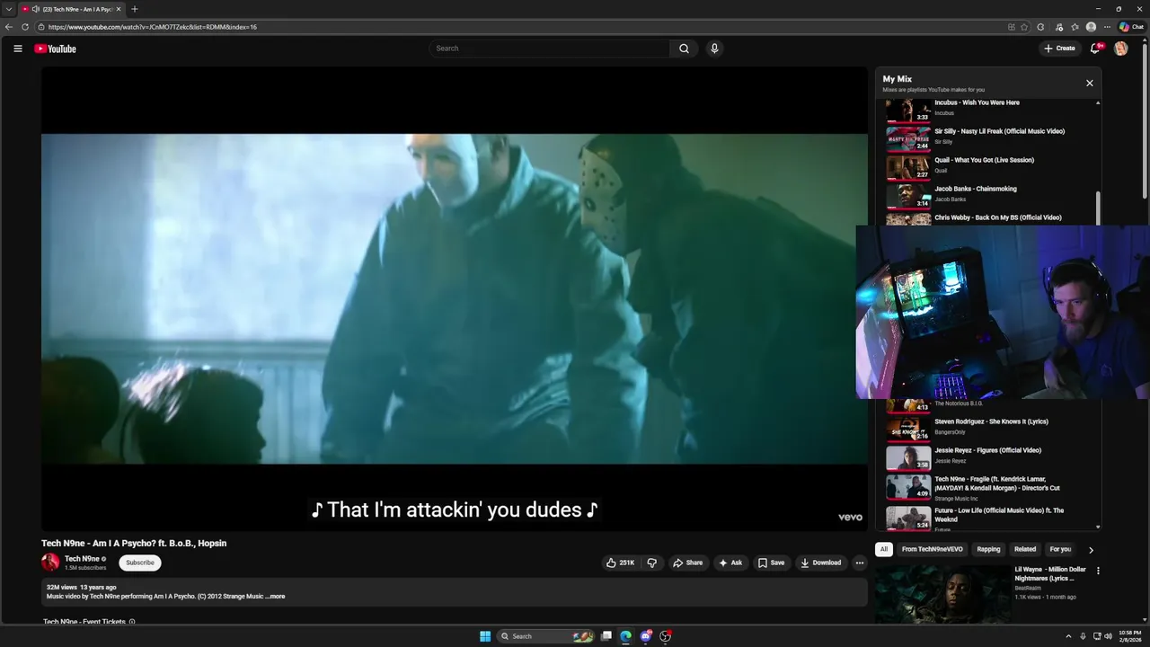1150x647 pixels.
Task: Open YouTube account avatar menu
Action: coord(1120,49)
